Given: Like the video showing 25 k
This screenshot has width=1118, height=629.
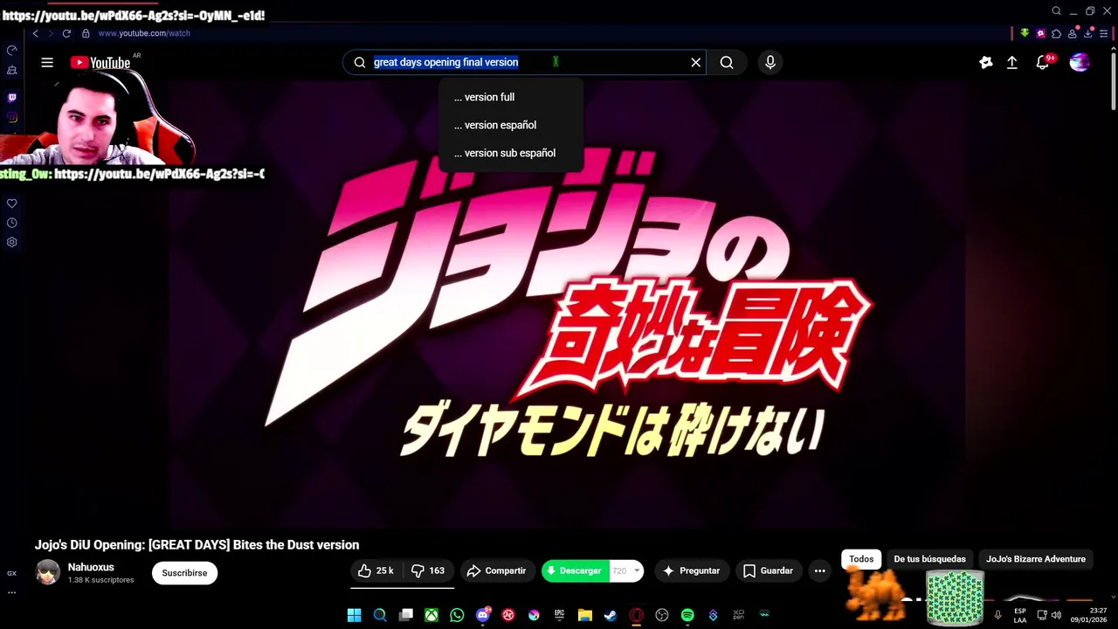Looking at the screenshot, I should pos(376,570).
